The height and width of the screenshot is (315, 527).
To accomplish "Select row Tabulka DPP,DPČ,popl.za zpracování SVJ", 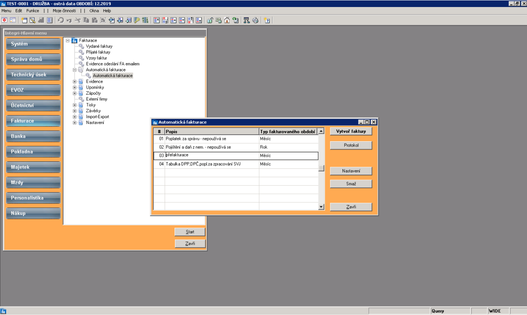I will (236, 164).
